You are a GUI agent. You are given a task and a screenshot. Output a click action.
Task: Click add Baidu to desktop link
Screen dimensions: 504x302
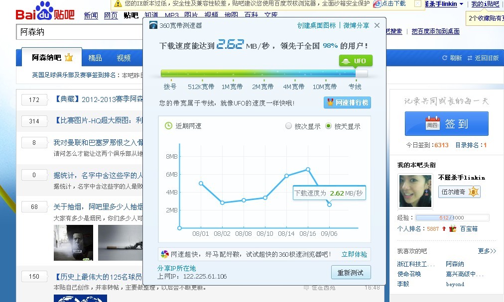(436, 31)
